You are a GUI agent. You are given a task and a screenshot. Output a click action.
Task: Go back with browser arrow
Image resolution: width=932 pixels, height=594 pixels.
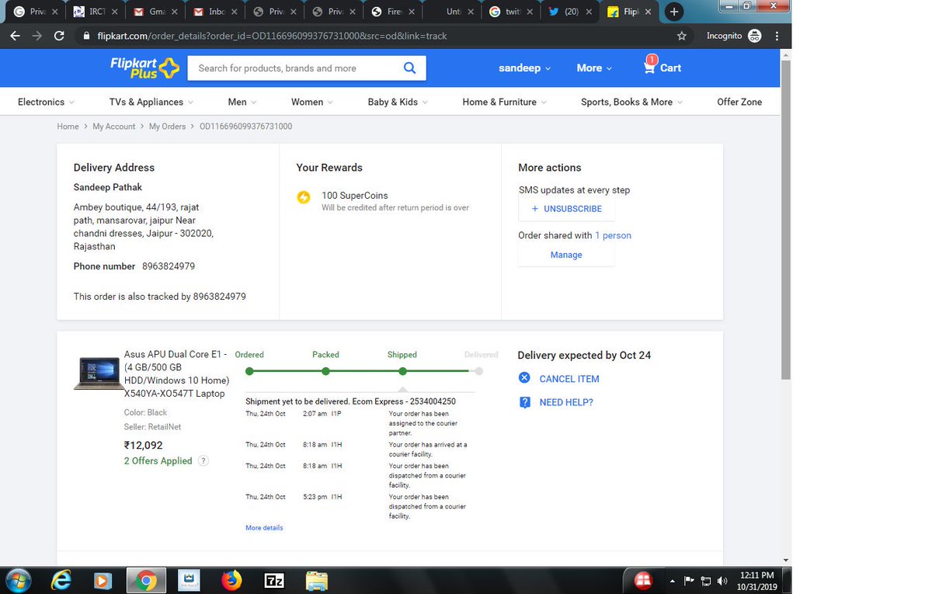point(15,36)
